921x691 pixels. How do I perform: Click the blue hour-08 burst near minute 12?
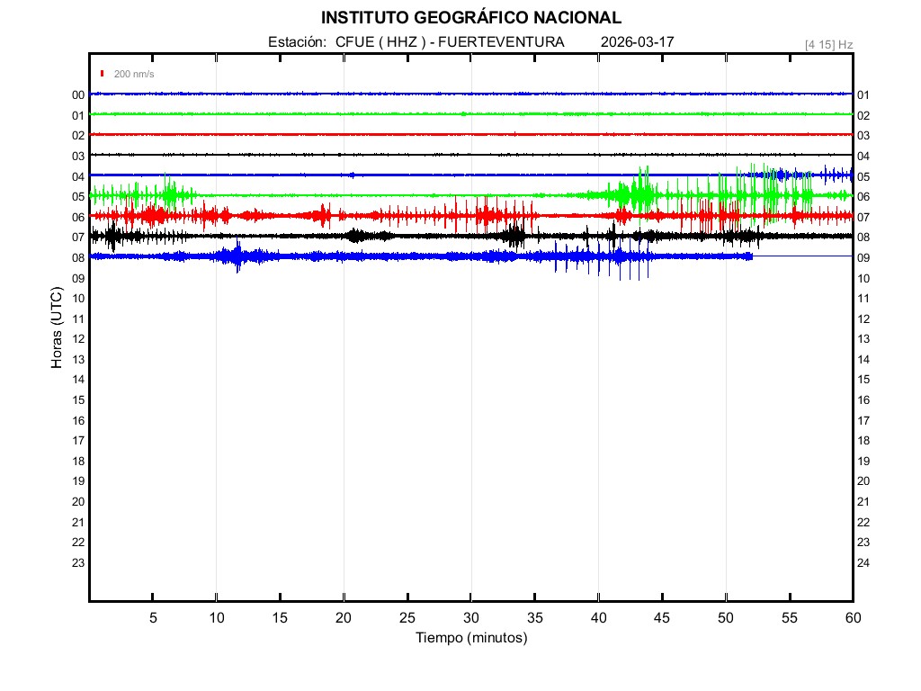(x=237, y=256)
